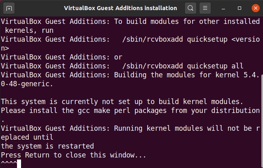Viewport: 263px width, 168px height.
Task: Click the 'gcc make perl packages' line
Action: (130, 111)
